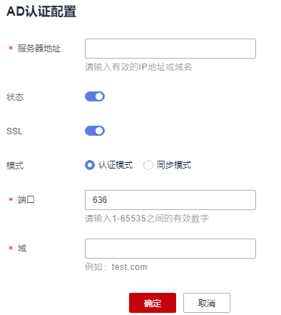The image size is (281, 315).
Task: Click the AD认证配置 dialog title
Action: click(41, 11)
